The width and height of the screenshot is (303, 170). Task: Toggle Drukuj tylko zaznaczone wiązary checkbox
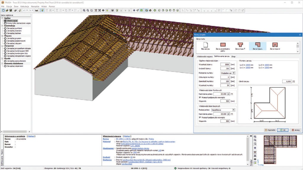(5, 23)
